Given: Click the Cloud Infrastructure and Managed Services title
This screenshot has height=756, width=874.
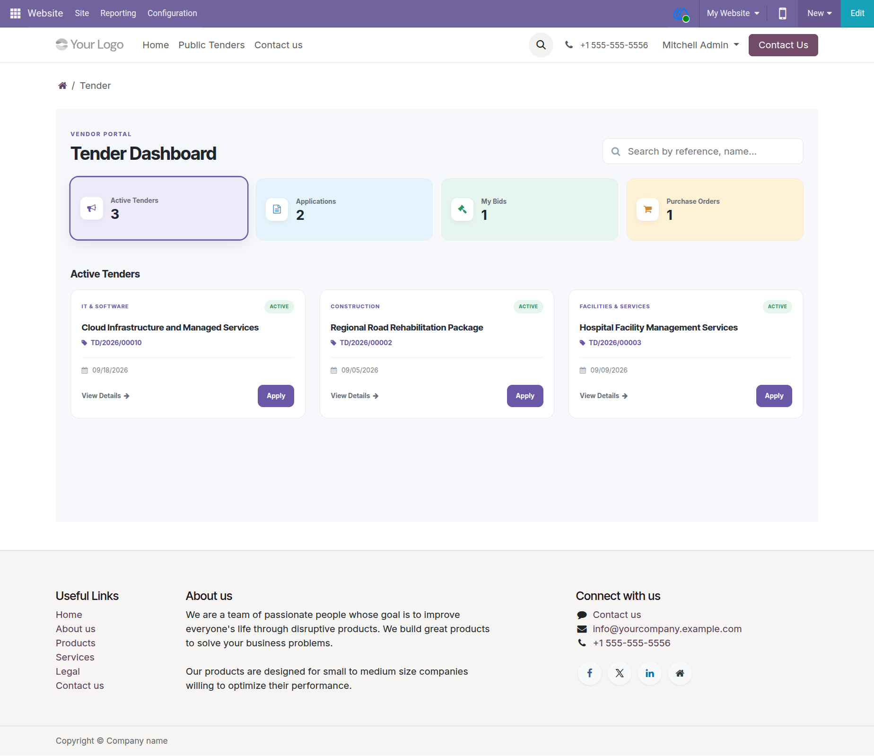Looking at the screenshot, I should 170,328.
